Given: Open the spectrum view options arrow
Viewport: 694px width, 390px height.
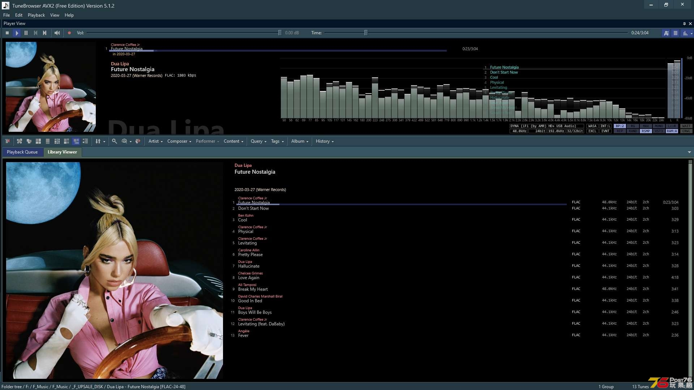Looking at the screenshot, I should pyautogui.click(x=691, y=33).
